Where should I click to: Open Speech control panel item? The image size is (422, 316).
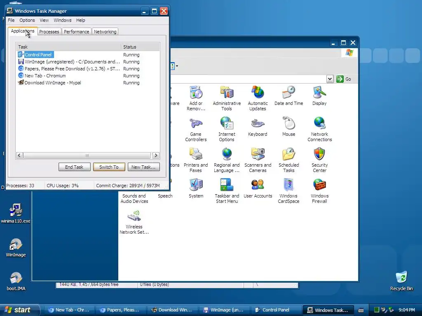(165, 196)
